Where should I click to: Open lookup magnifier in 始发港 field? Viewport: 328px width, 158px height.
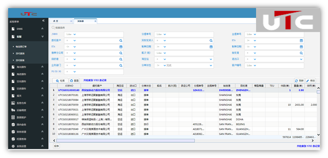click(301, 53)
